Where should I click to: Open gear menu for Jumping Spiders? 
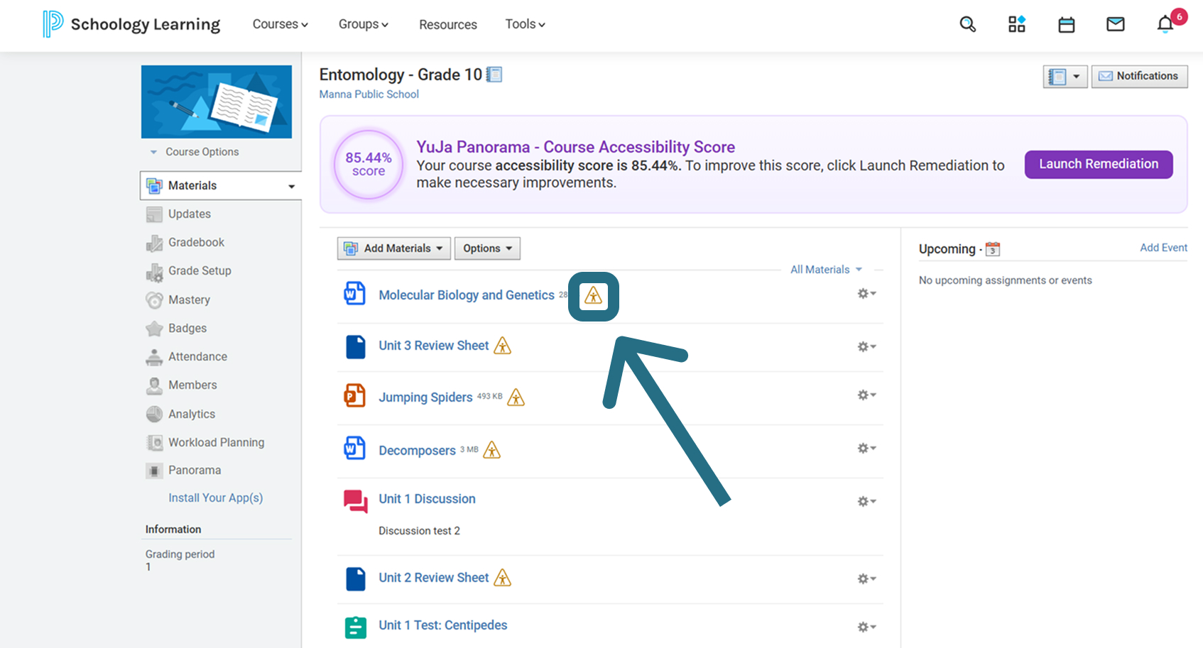866,395
